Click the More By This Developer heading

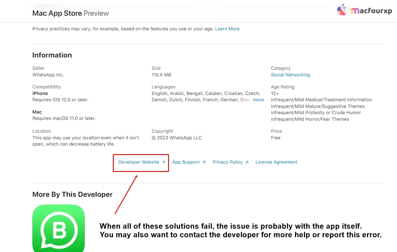pos(72,195)
